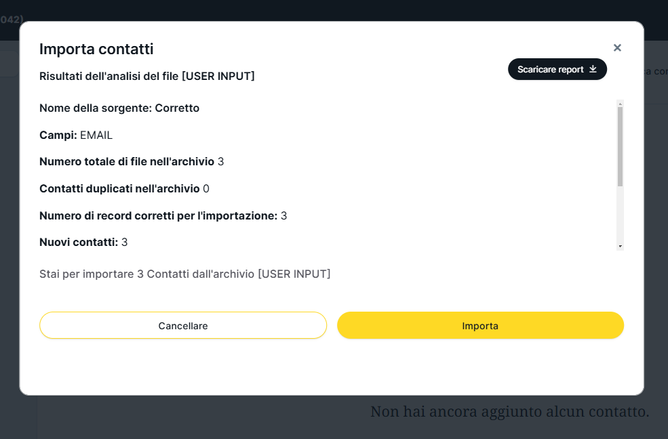668x439 pixels.
Task: Click the results list scrollbar thumb
Action: point(620,146)
